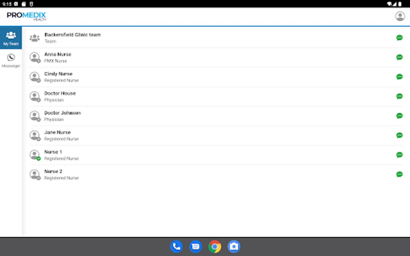The width and height of the screenshot is (410, 256).
Task: Click Registered Nurse label under Nurse 2
Action: (x=61, y=178)
